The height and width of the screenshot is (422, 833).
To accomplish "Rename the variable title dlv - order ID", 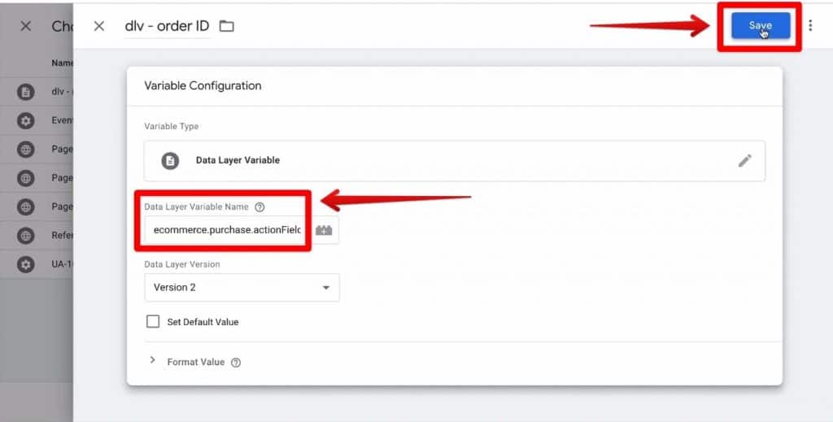I will tap(167, 26).
